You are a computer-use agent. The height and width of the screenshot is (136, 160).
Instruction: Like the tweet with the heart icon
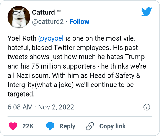coord(13,126)
